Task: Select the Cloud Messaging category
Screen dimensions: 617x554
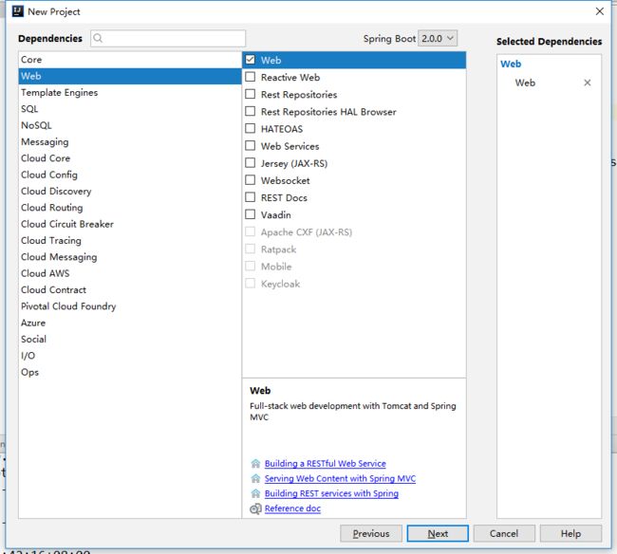Action: pos(130,257)
